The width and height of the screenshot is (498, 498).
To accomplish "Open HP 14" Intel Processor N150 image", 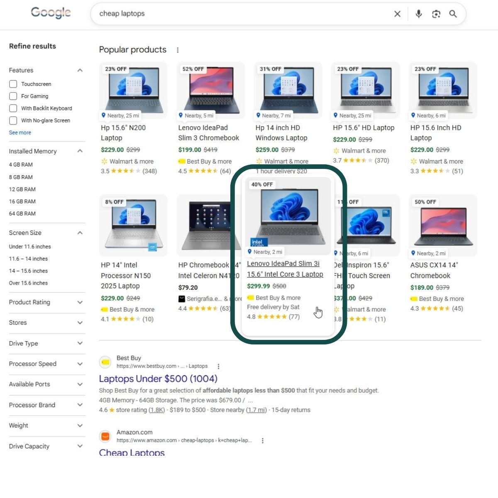I will click(x=133, y=225).
